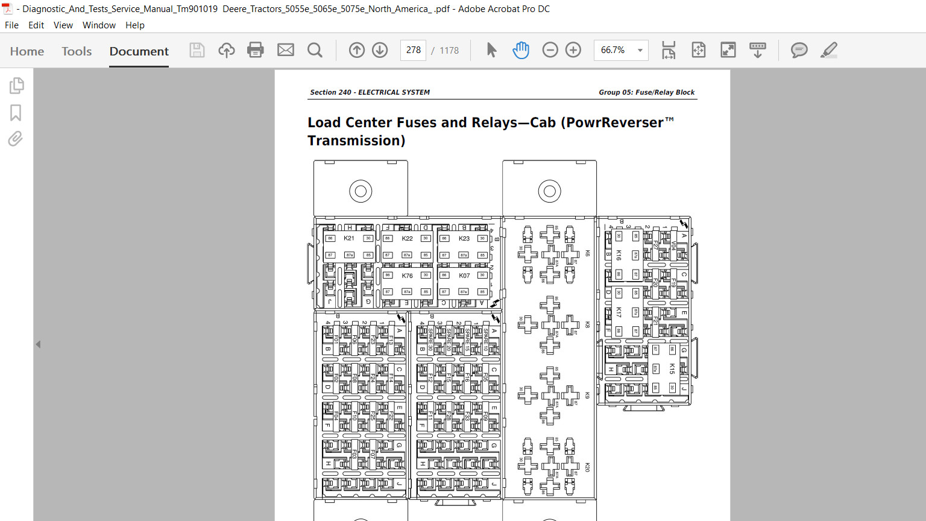The height and width of the screenshot is (521, 926).
Task: Click the fit one full page icon
Action: [699, 50]
